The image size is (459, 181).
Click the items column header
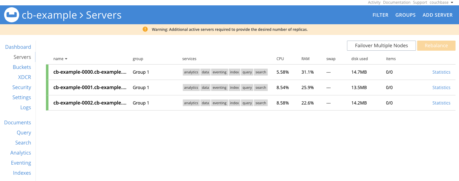coord(391,59)
